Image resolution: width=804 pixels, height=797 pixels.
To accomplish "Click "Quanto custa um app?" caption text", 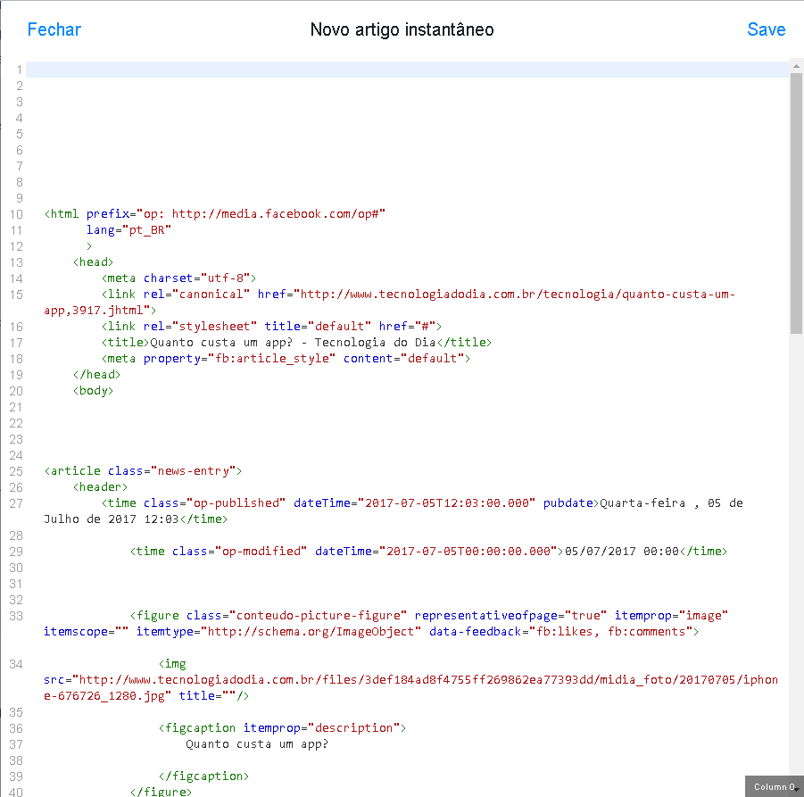I will (257, 744).
